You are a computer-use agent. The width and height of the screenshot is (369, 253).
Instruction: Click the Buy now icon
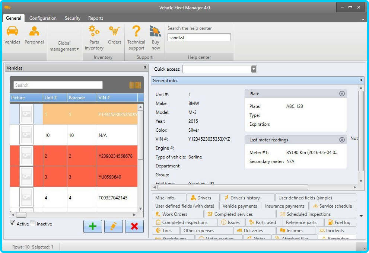tap(155, 31)
